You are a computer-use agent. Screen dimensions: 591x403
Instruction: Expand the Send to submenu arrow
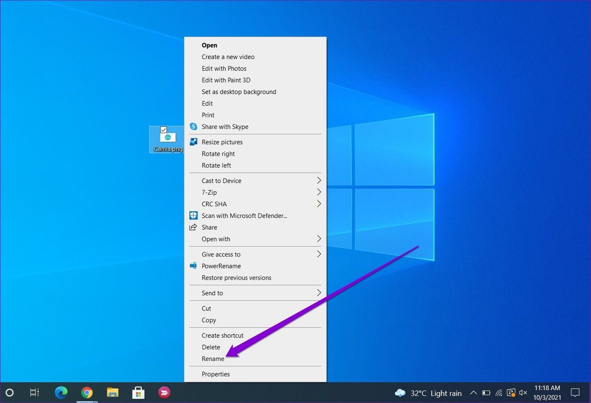(319, 293)
